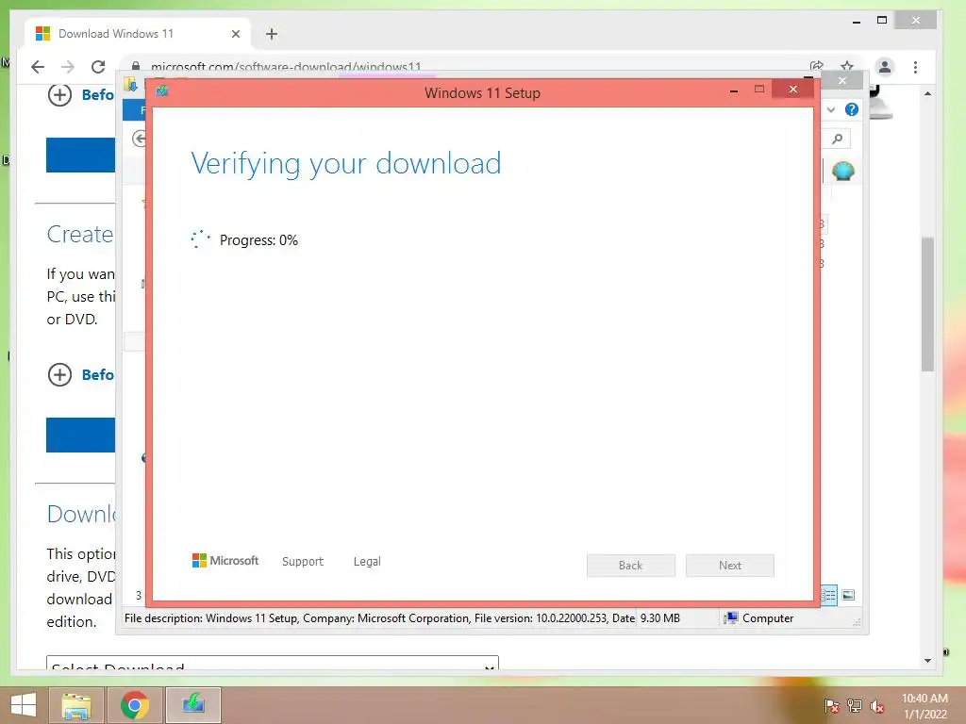
Task: Click the lower blue button on the webpage
Action: coord(81,435)
